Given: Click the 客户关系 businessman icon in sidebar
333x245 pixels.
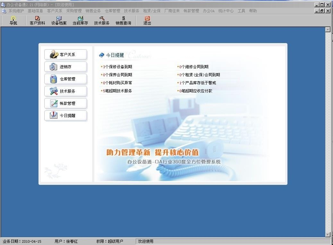Looking at the screenshot, I should coord(54,54).
